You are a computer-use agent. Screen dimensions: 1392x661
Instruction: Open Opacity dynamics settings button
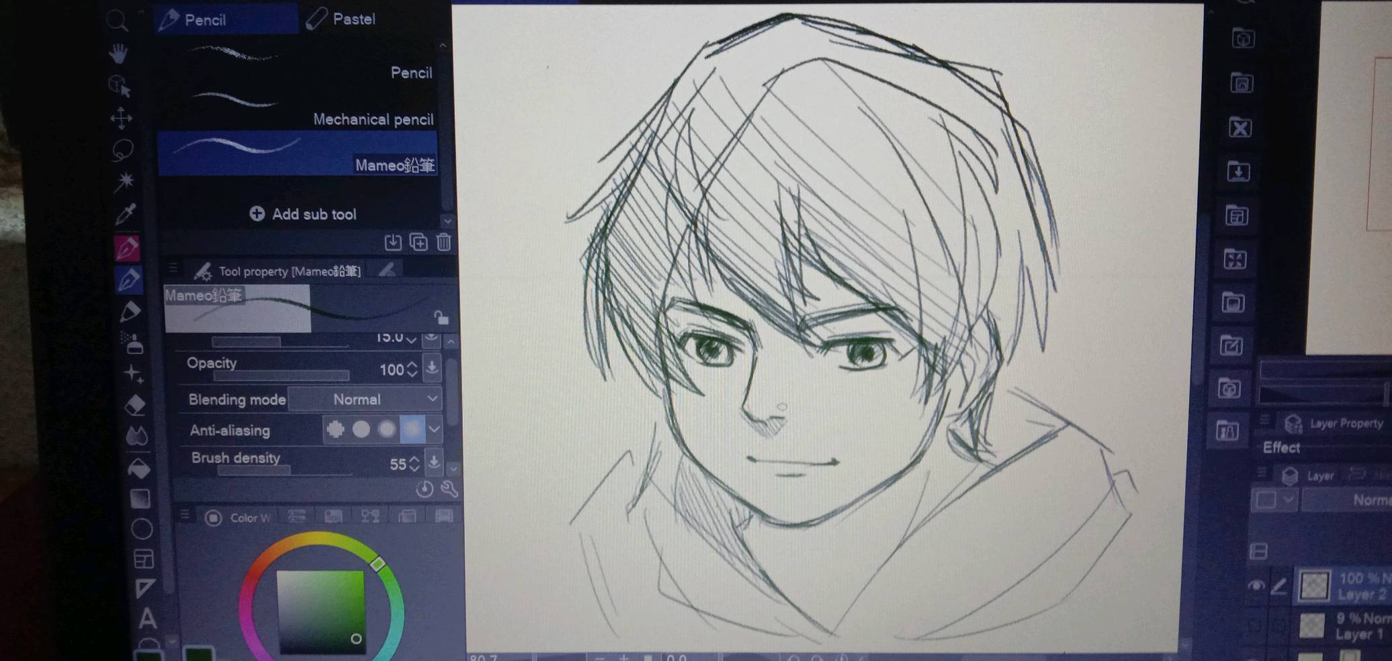432,367
